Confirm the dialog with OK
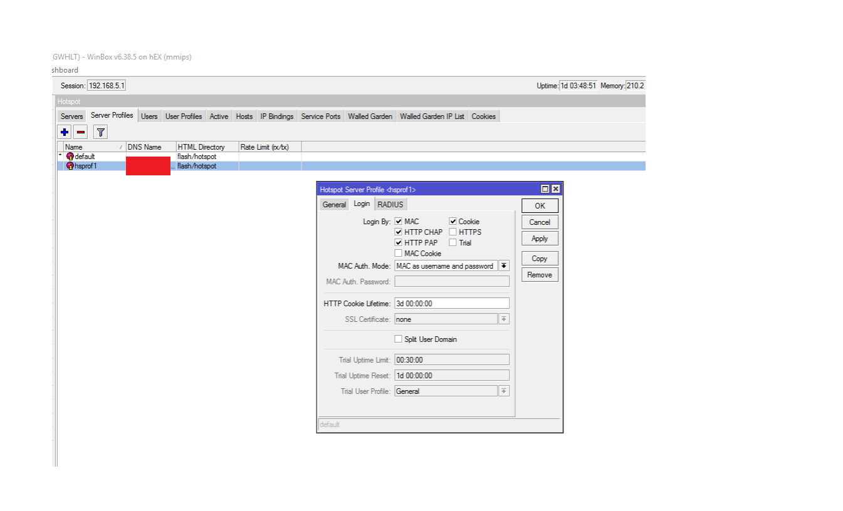 [540, 206]
